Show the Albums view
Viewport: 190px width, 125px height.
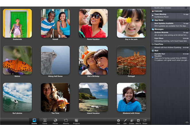click(66, 121)
